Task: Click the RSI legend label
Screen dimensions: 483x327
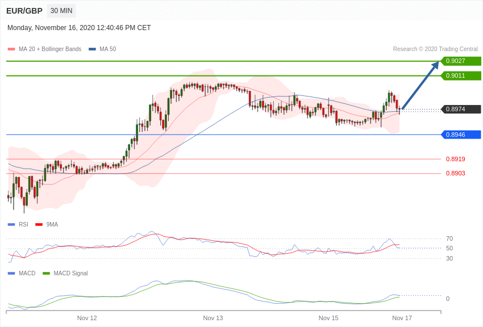Action: point(23,225)
